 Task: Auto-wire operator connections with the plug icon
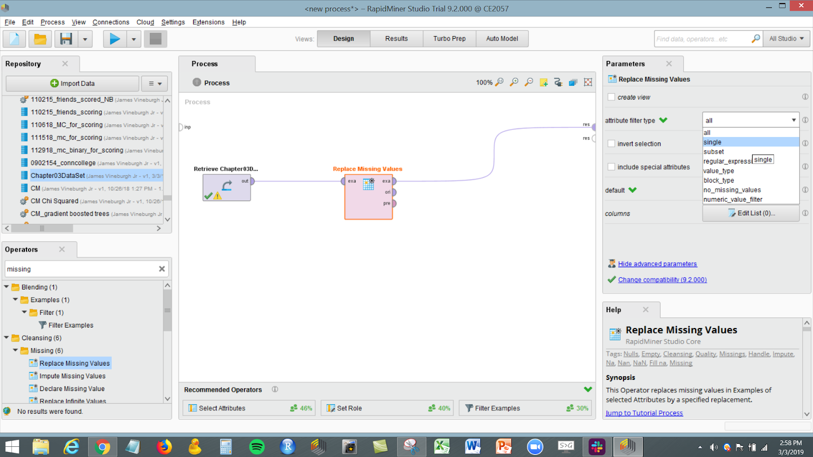point(558,82)
